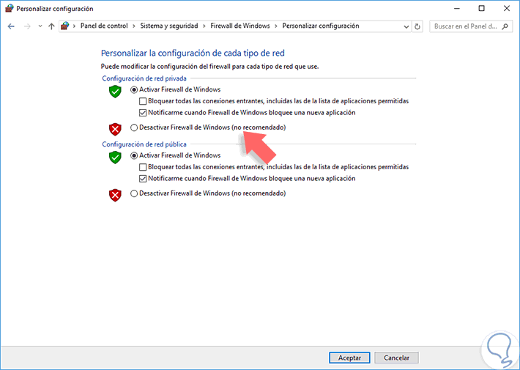Click 'Puede modificar la configuración del firewall' text

coord(209,67)
